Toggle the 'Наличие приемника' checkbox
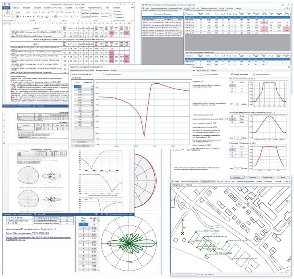The image size is (294, 279). click(x=254, y=74)
